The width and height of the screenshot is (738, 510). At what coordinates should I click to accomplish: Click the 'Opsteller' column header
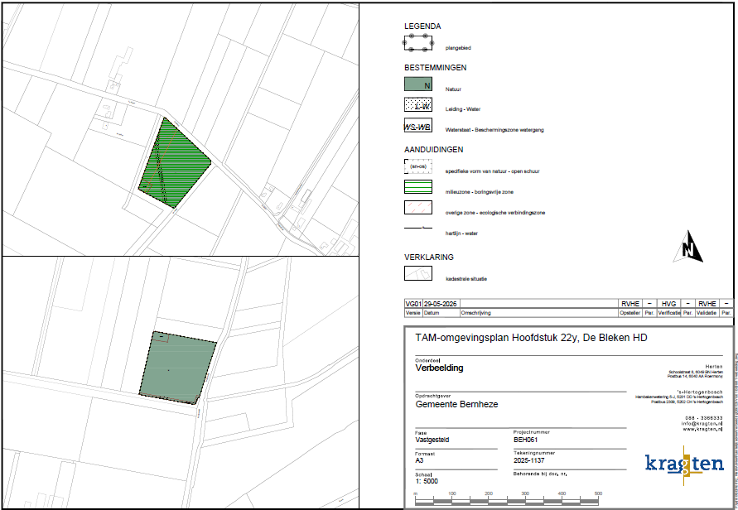(x=630, y=313)
